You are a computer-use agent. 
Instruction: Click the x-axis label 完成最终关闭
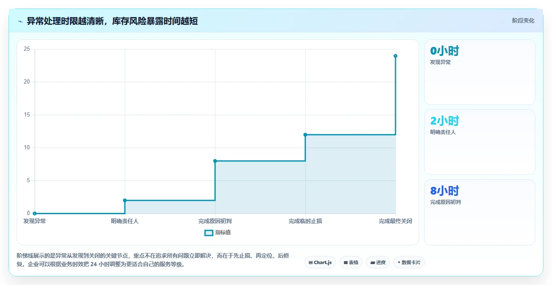pos(396,221)
